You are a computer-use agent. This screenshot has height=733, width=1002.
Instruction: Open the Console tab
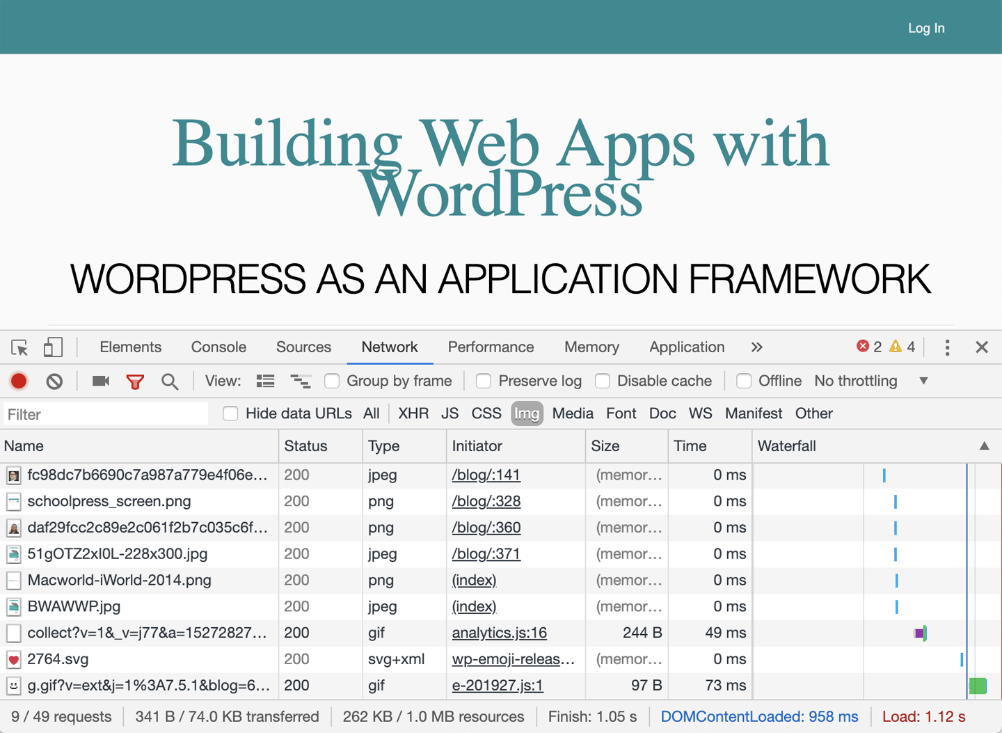(218, 347)
